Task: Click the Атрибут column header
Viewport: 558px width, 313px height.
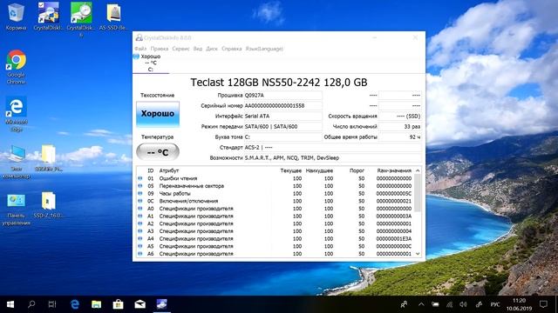Action: coord(168,170)
